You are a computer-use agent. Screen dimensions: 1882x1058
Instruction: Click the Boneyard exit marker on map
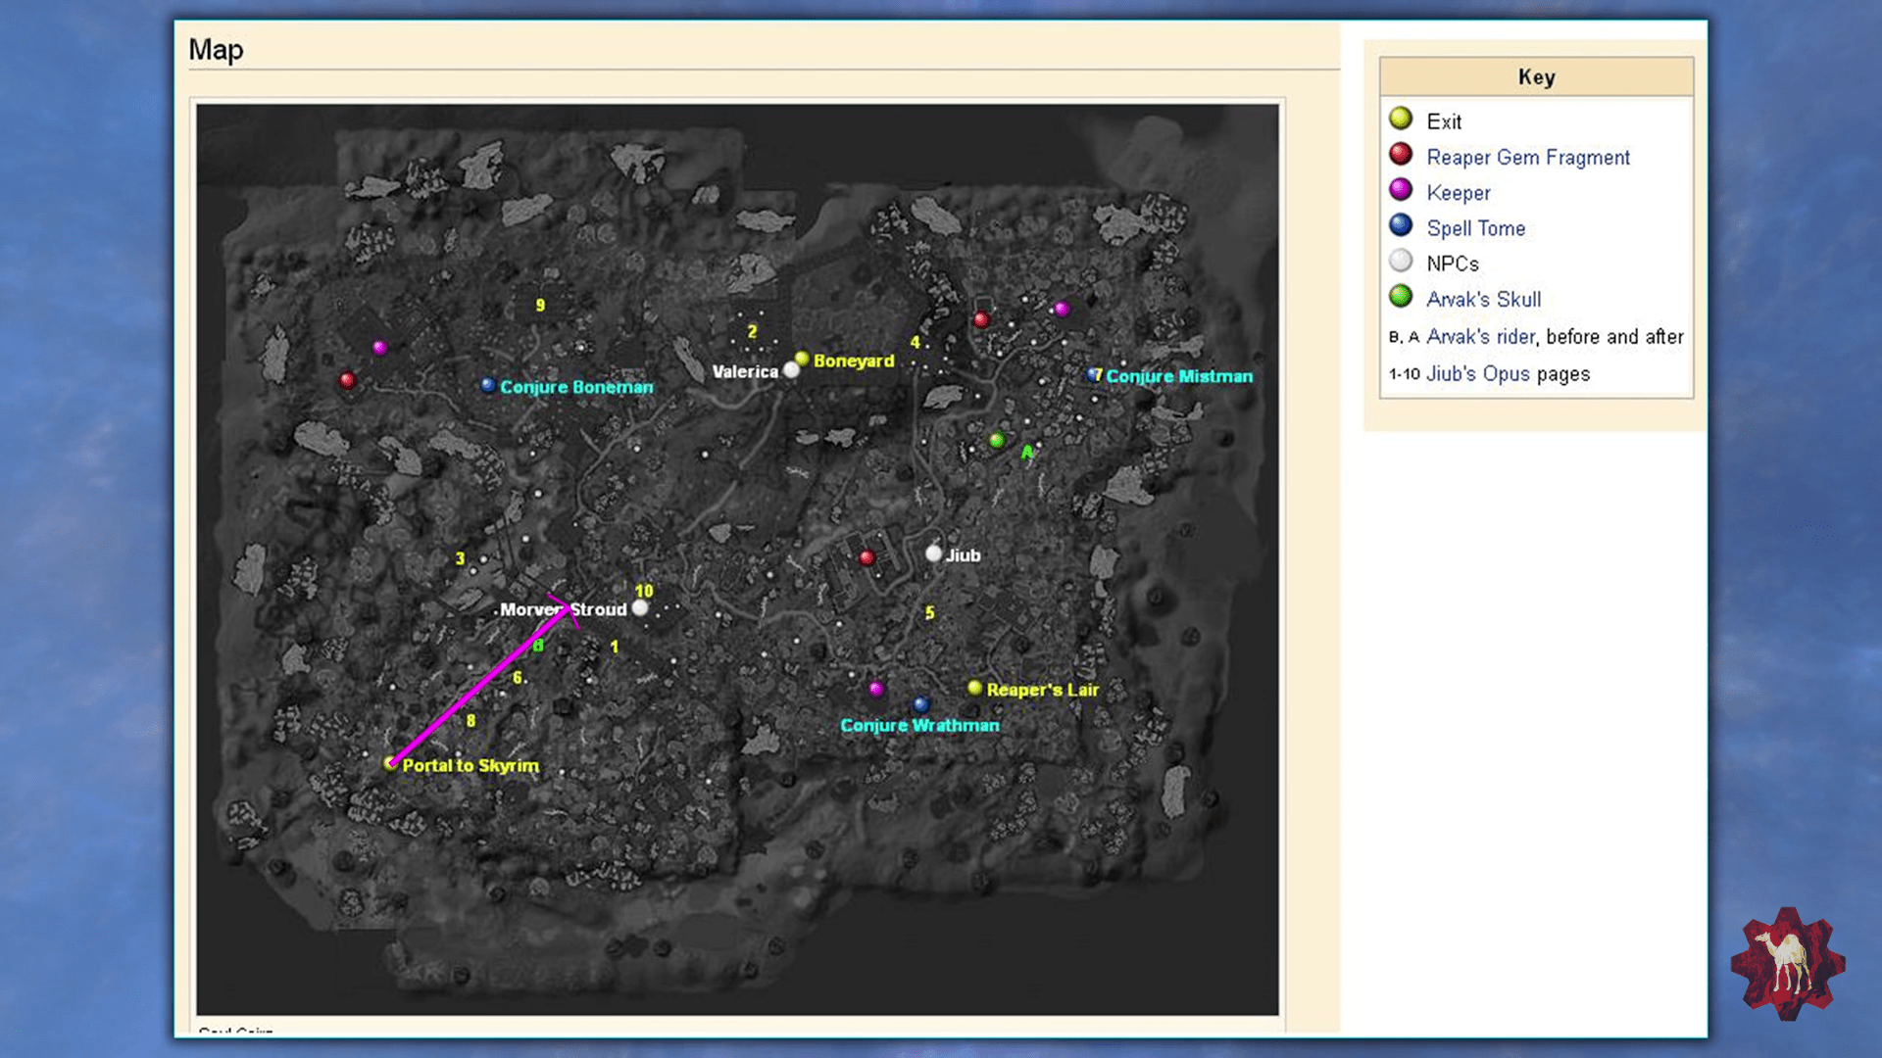pos(802,359)
